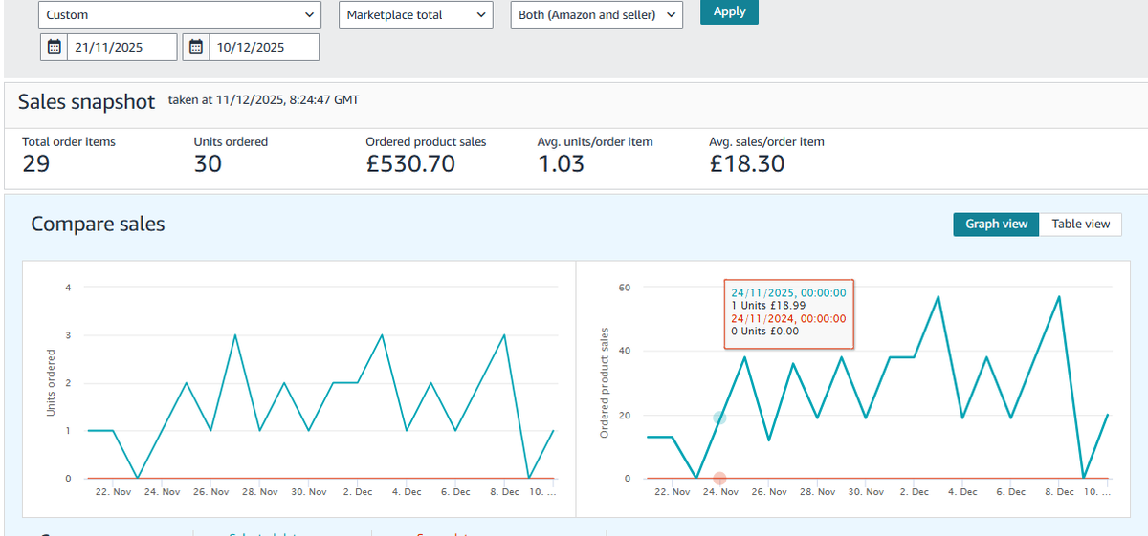Click the end date field 10/12/2025

click(x=263, y=47)
